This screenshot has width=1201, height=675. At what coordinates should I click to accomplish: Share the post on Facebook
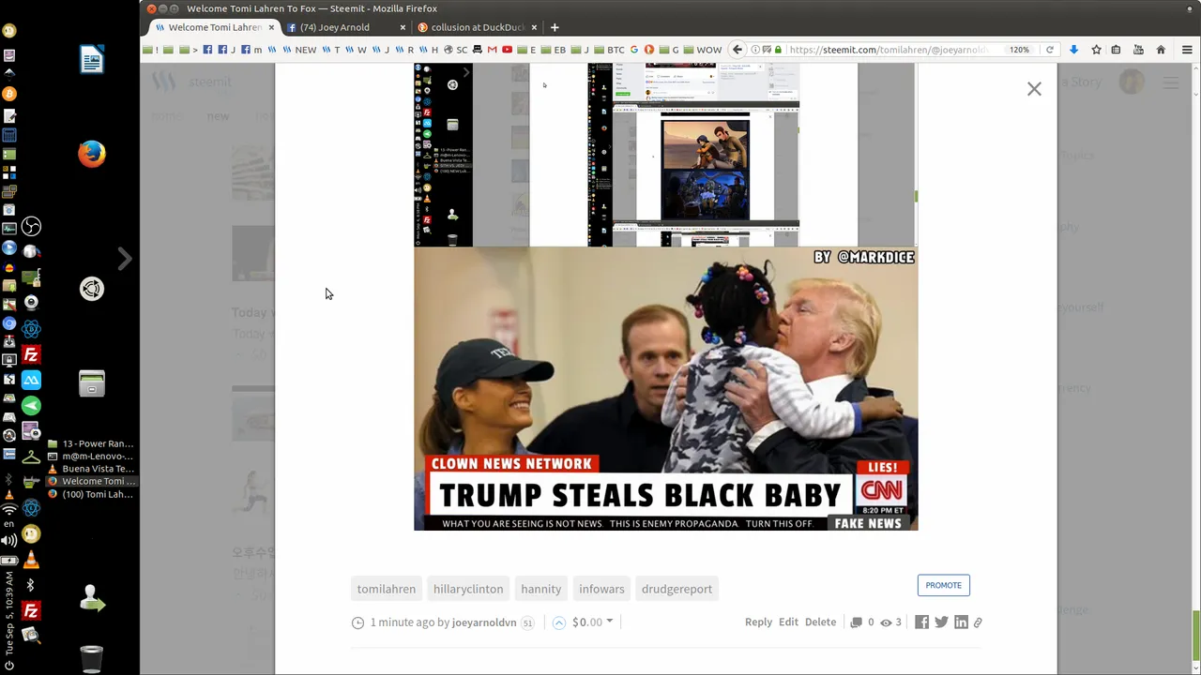[921, 622]
